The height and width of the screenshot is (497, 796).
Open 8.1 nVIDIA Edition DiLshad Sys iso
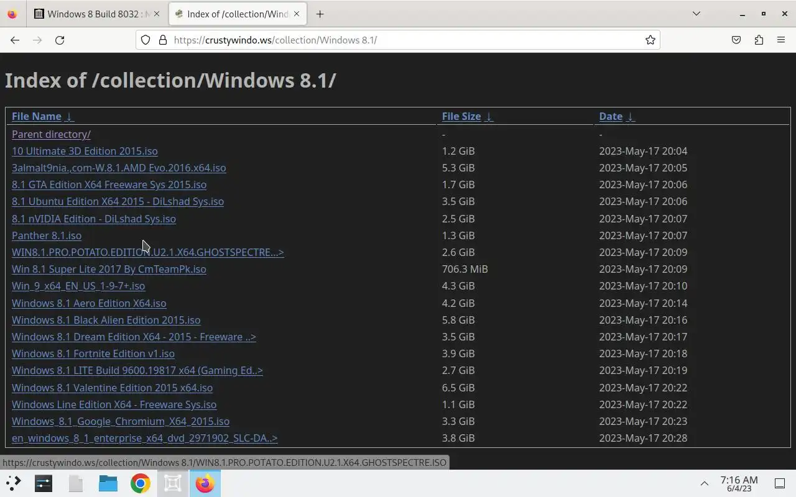(x=94, y=219)
